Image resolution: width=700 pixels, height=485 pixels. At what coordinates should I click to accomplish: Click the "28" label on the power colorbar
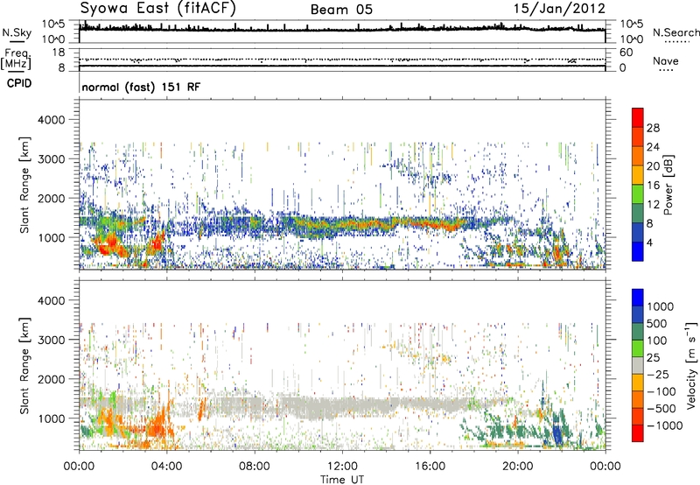(x=653, y=128)
